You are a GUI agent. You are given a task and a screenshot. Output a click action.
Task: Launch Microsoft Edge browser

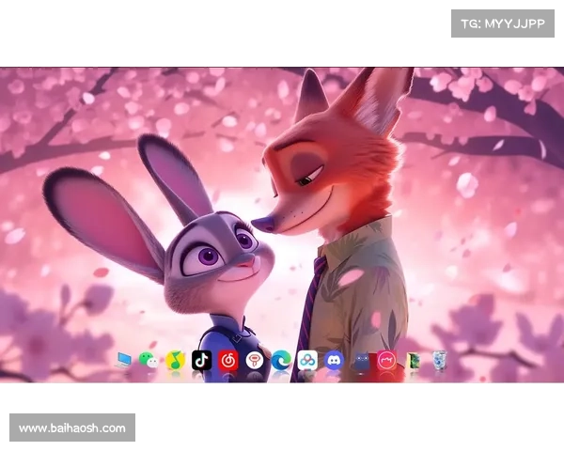[x=280, y=360]
